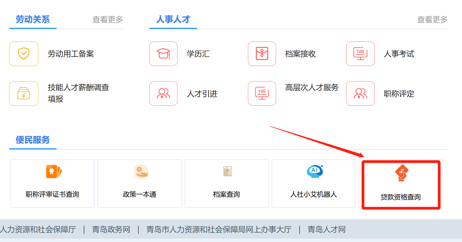Image resolution: width=462 pixels, height=242 pixels.
Task: Switch to the 劳动关系 tab
Action: click(x=33, y=19)
